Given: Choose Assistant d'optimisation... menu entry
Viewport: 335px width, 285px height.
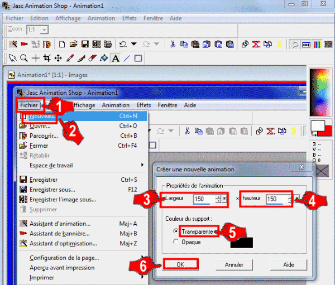Looking at the screenshot, I should 83,243.
